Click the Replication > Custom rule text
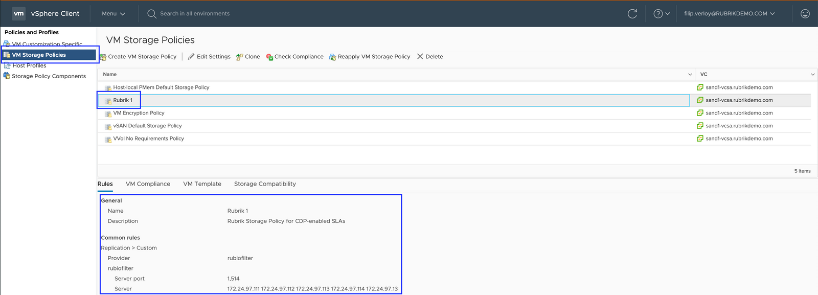This screenshot has width=818, height=295. 129,248
